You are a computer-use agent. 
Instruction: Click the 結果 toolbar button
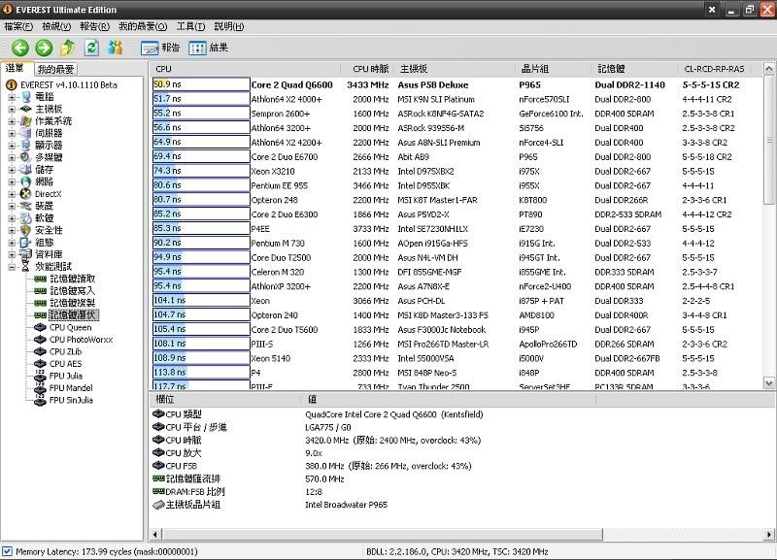click(x=209, y=48)
